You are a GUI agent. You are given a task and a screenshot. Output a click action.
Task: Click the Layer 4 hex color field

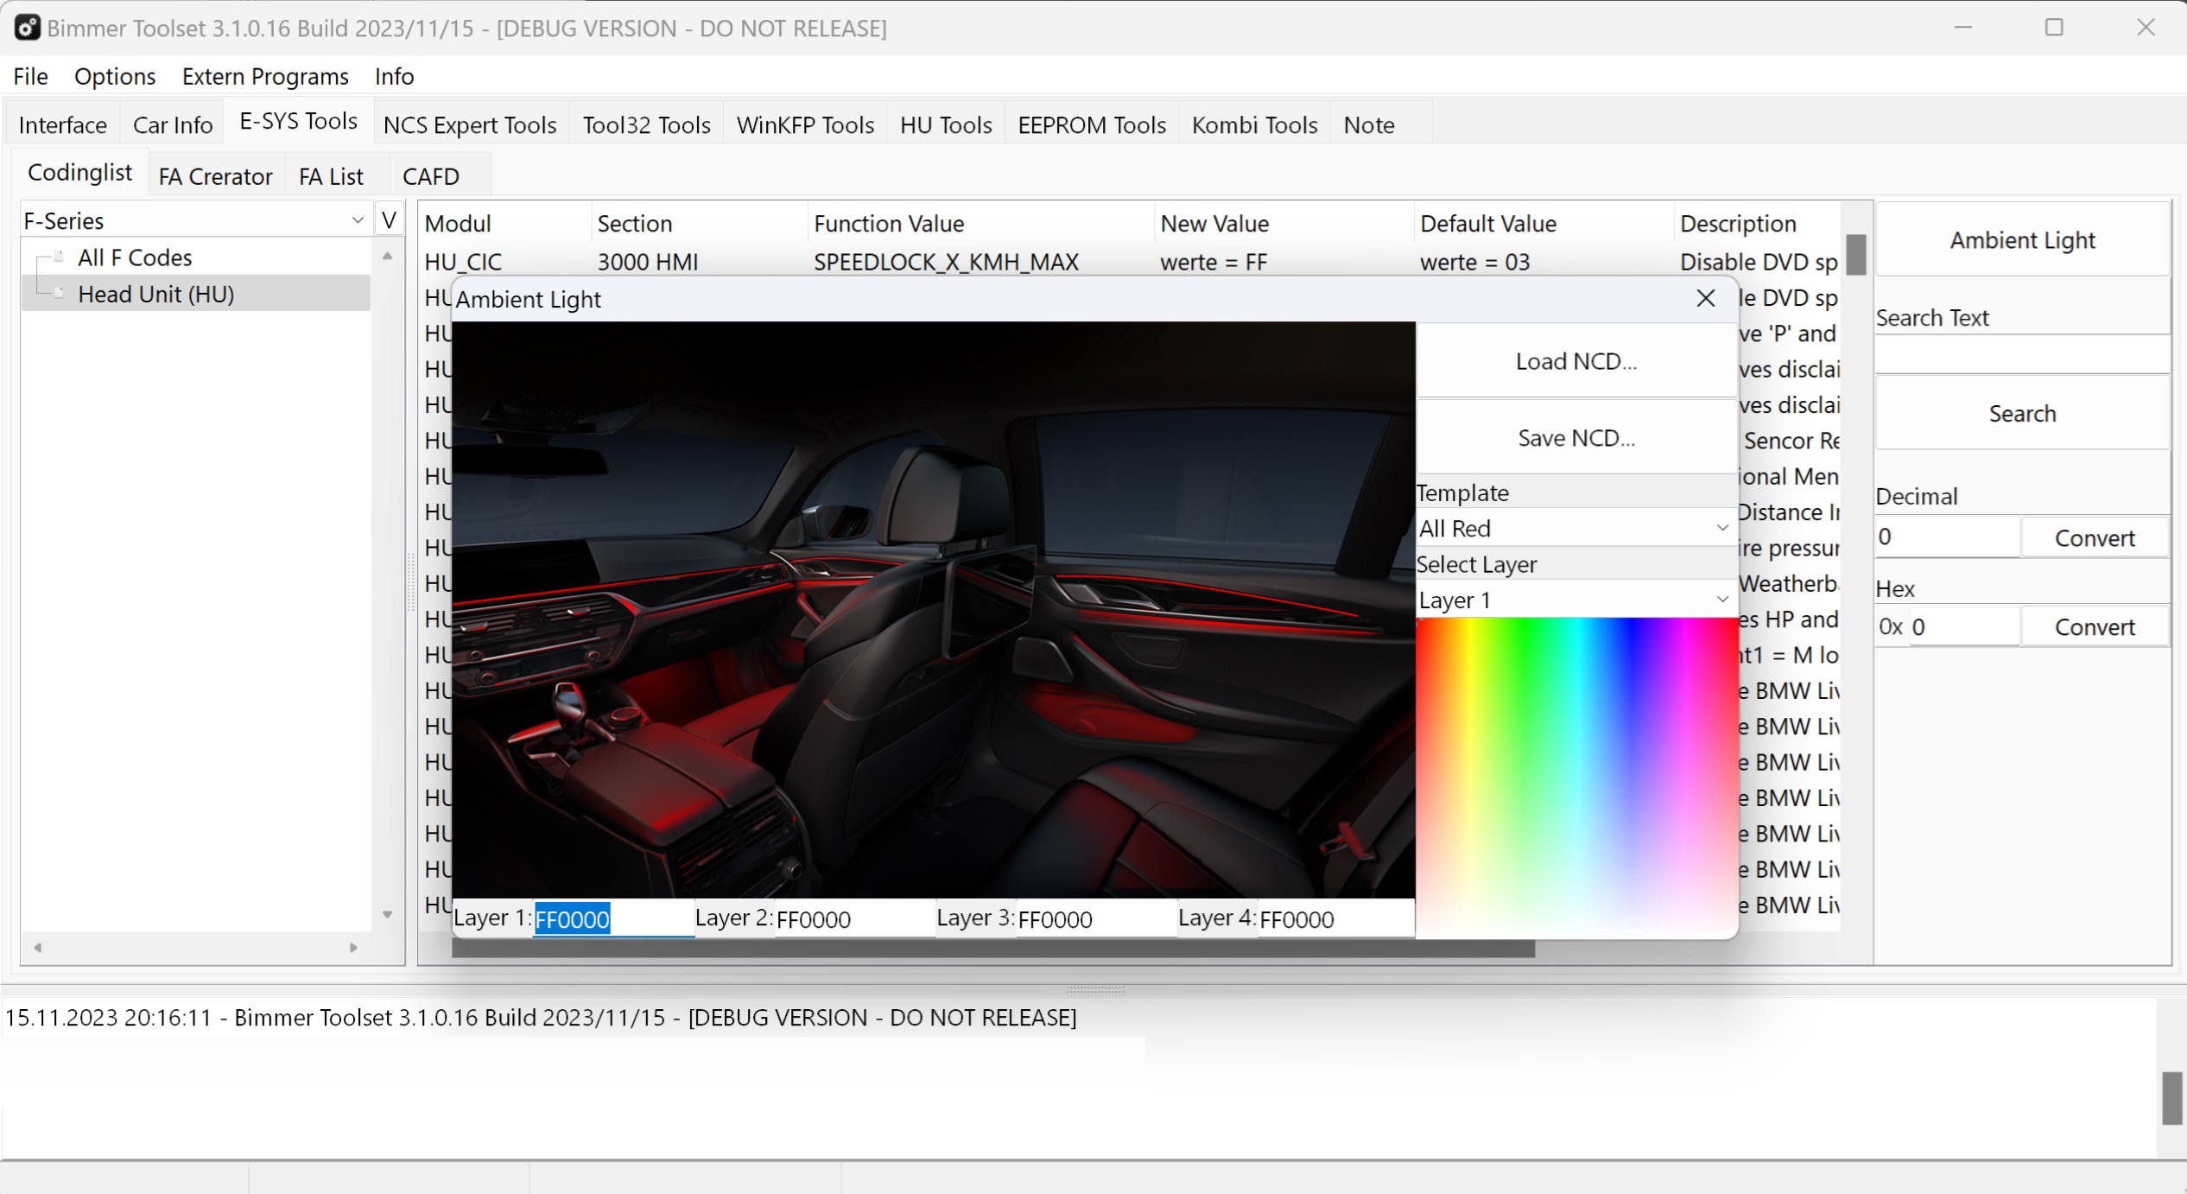[1336, 918]
